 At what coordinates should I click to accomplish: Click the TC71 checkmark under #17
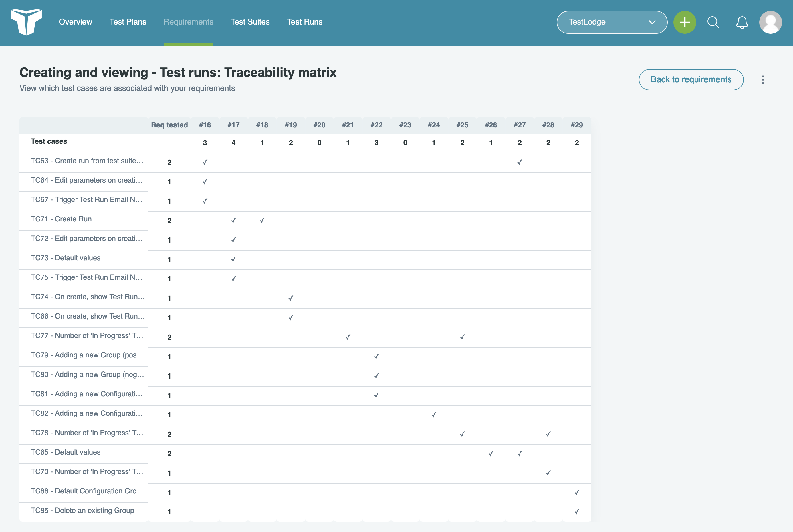pyautogui.click(x=233, y=221)
